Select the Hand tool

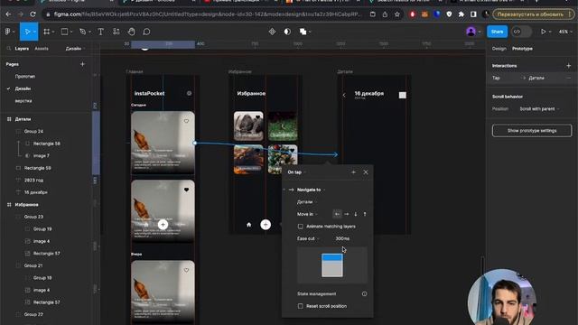131,32
